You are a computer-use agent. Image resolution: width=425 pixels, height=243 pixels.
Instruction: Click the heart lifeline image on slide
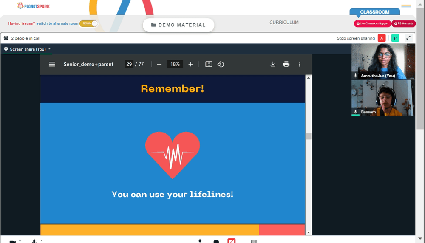[173, 155]
